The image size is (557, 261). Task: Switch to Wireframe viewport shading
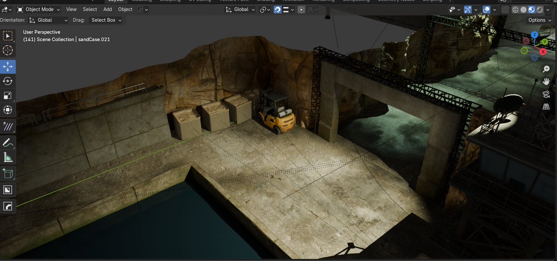click(515, 9)
